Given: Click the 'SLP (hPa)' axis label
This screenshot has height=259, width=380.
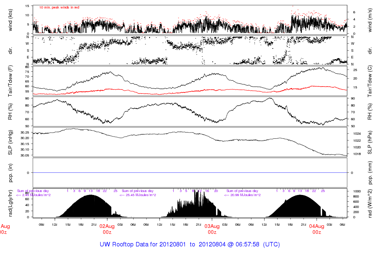Looking at the screenshot, I should [370, 142].
